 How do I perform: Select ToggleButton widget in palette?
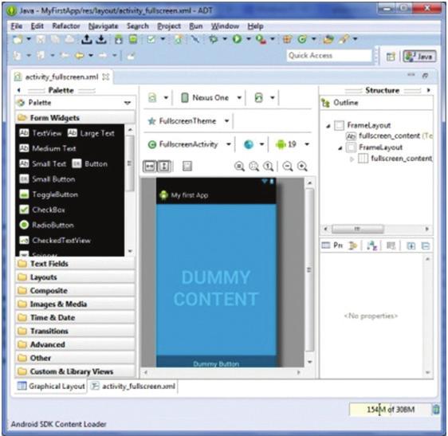49,194
